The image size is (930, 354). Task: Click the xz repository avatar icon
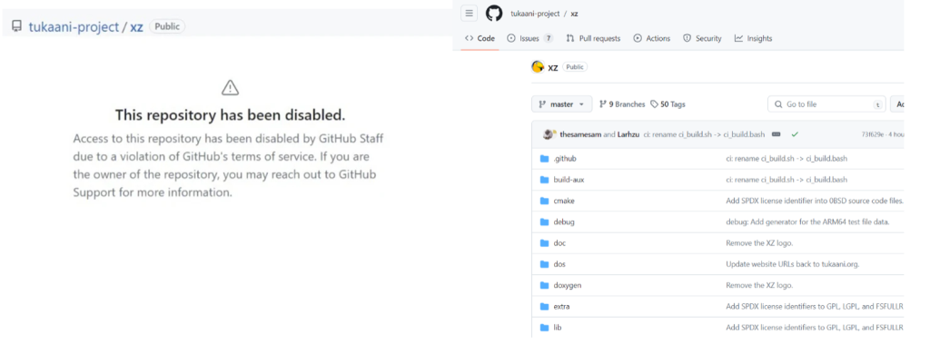(x=538, y=67)
